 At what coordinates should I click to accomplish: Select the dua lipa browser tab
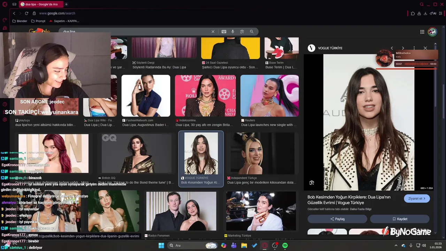[41, 4]
